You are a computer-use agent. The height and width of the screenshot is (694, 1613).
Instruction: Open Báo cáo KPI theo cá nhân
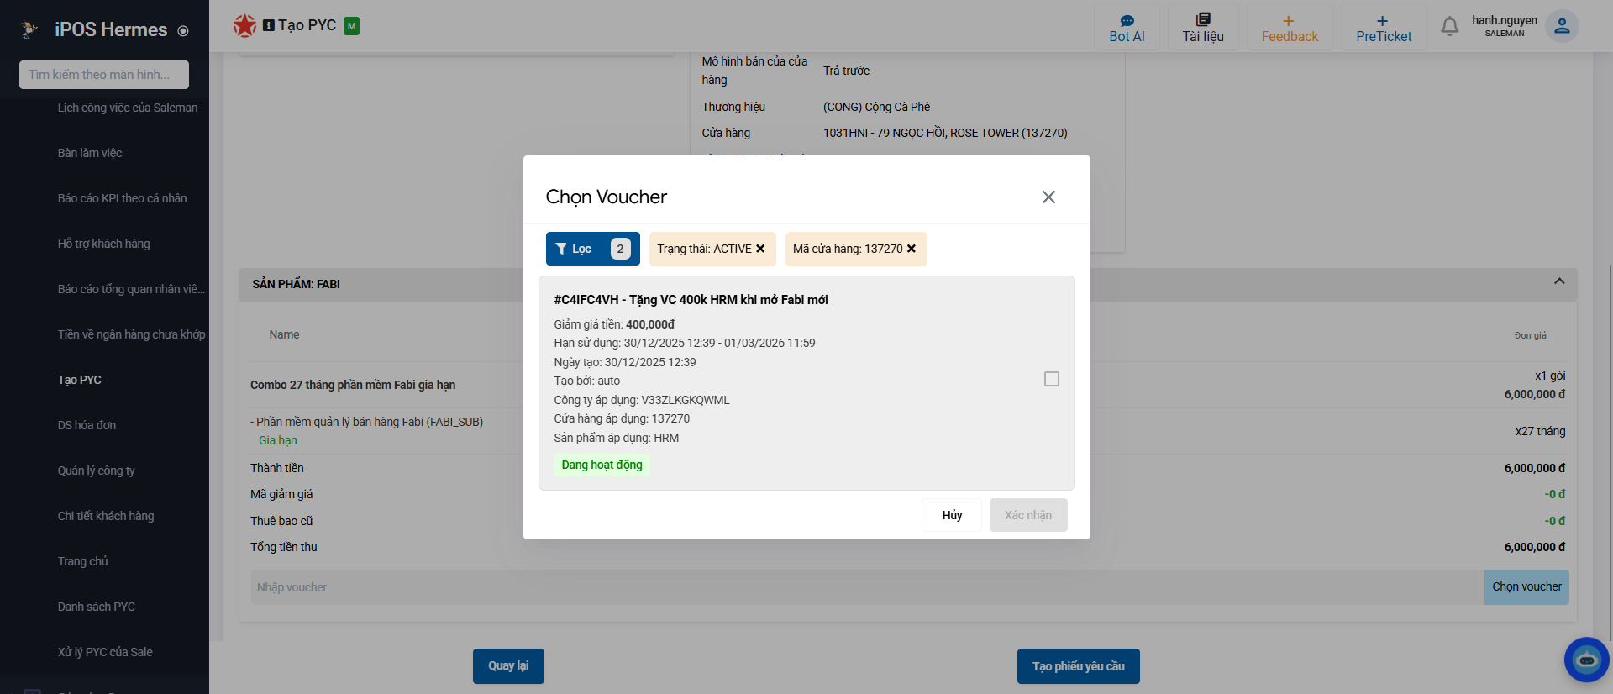coord(123,198)
